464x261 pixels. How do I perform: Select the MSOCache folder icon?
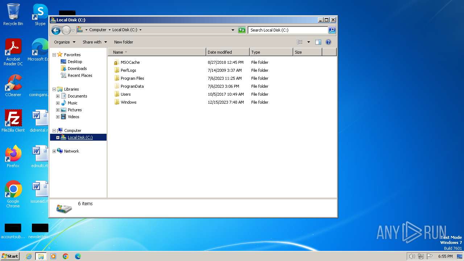[x=116, y=62]
